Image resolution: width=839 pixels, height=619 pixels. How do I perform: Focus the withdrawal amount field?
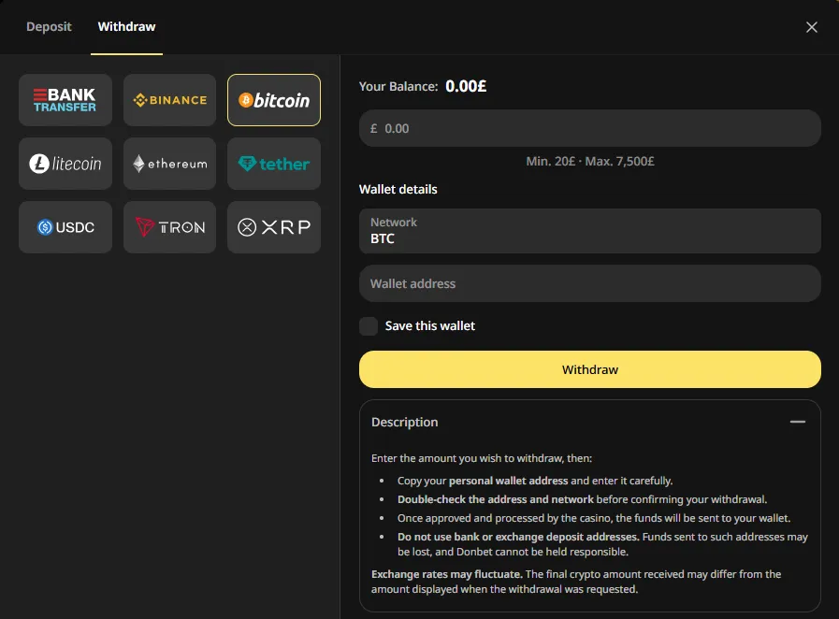(589, 128)
